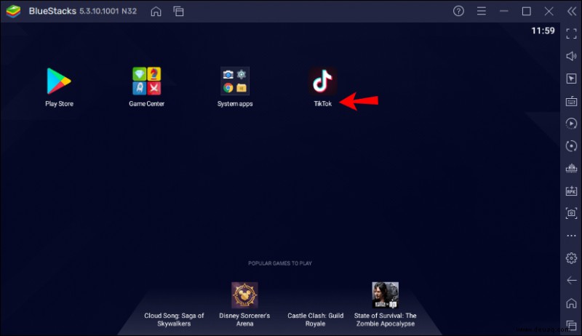Screen dimensions: 582x336
Task: Go back using sidebar arrow
Action: [571, 281]
